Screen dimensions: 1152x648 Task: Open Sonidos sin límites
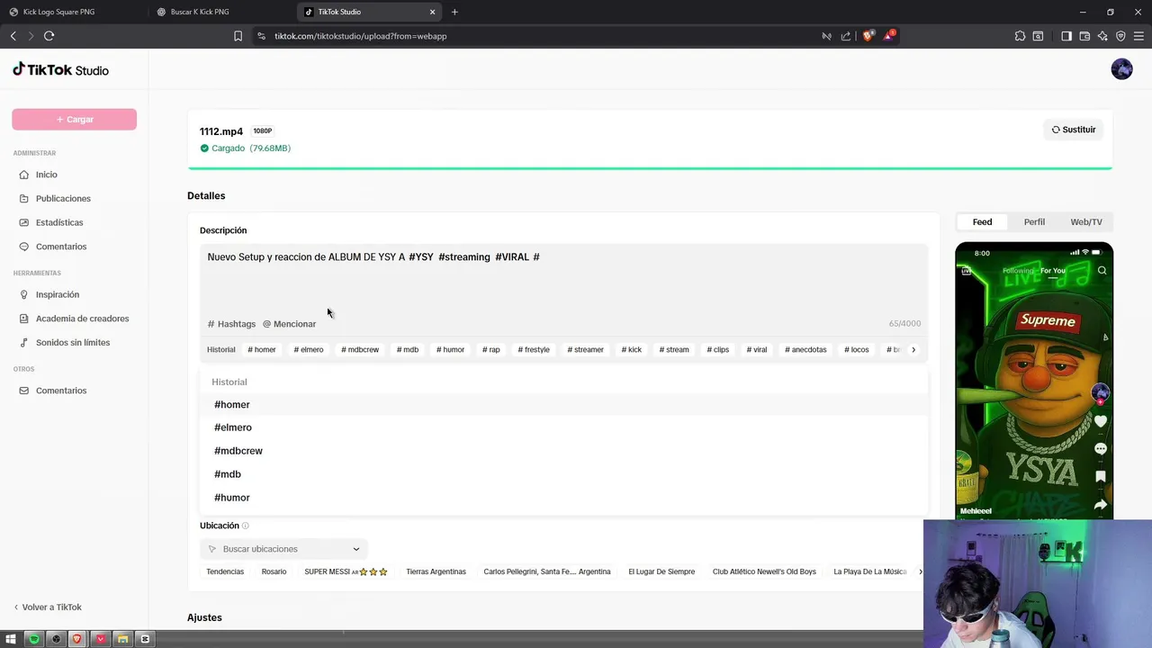click(x=73, y=343)
